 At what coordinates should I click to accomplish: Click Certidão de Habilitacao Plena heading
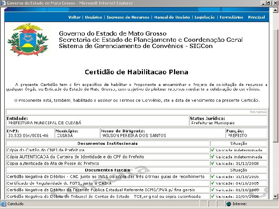136,72
